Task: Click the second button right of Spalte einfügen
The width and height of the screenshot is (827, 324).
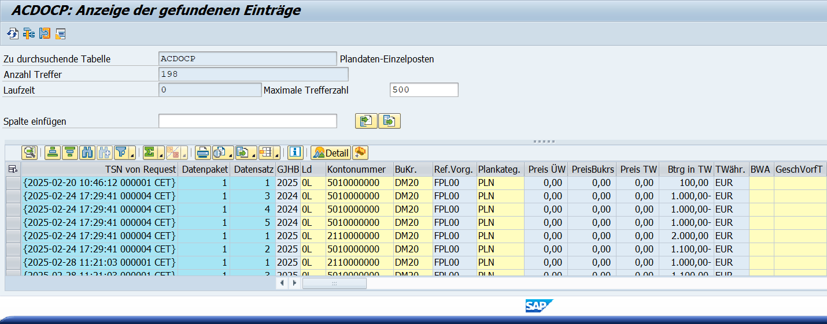Action: 389,121
